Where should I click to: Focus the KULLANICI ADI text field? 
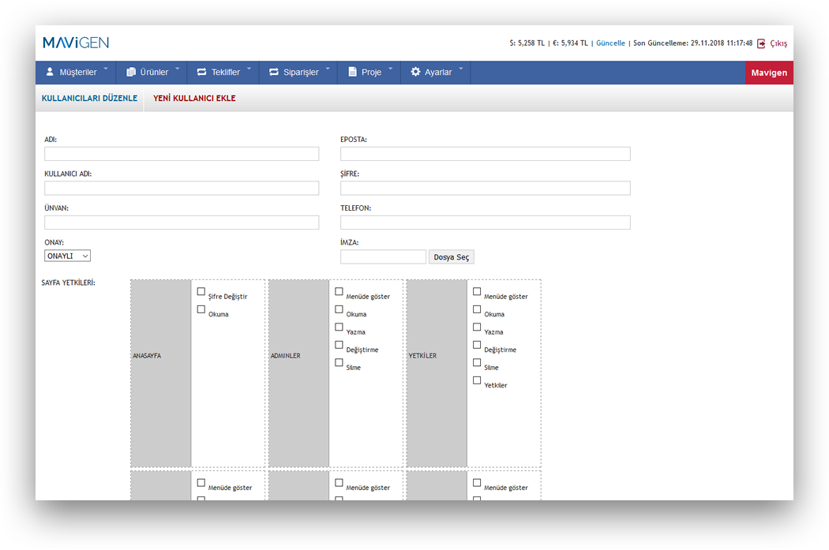pyautogui.click(x=182, y=189)
